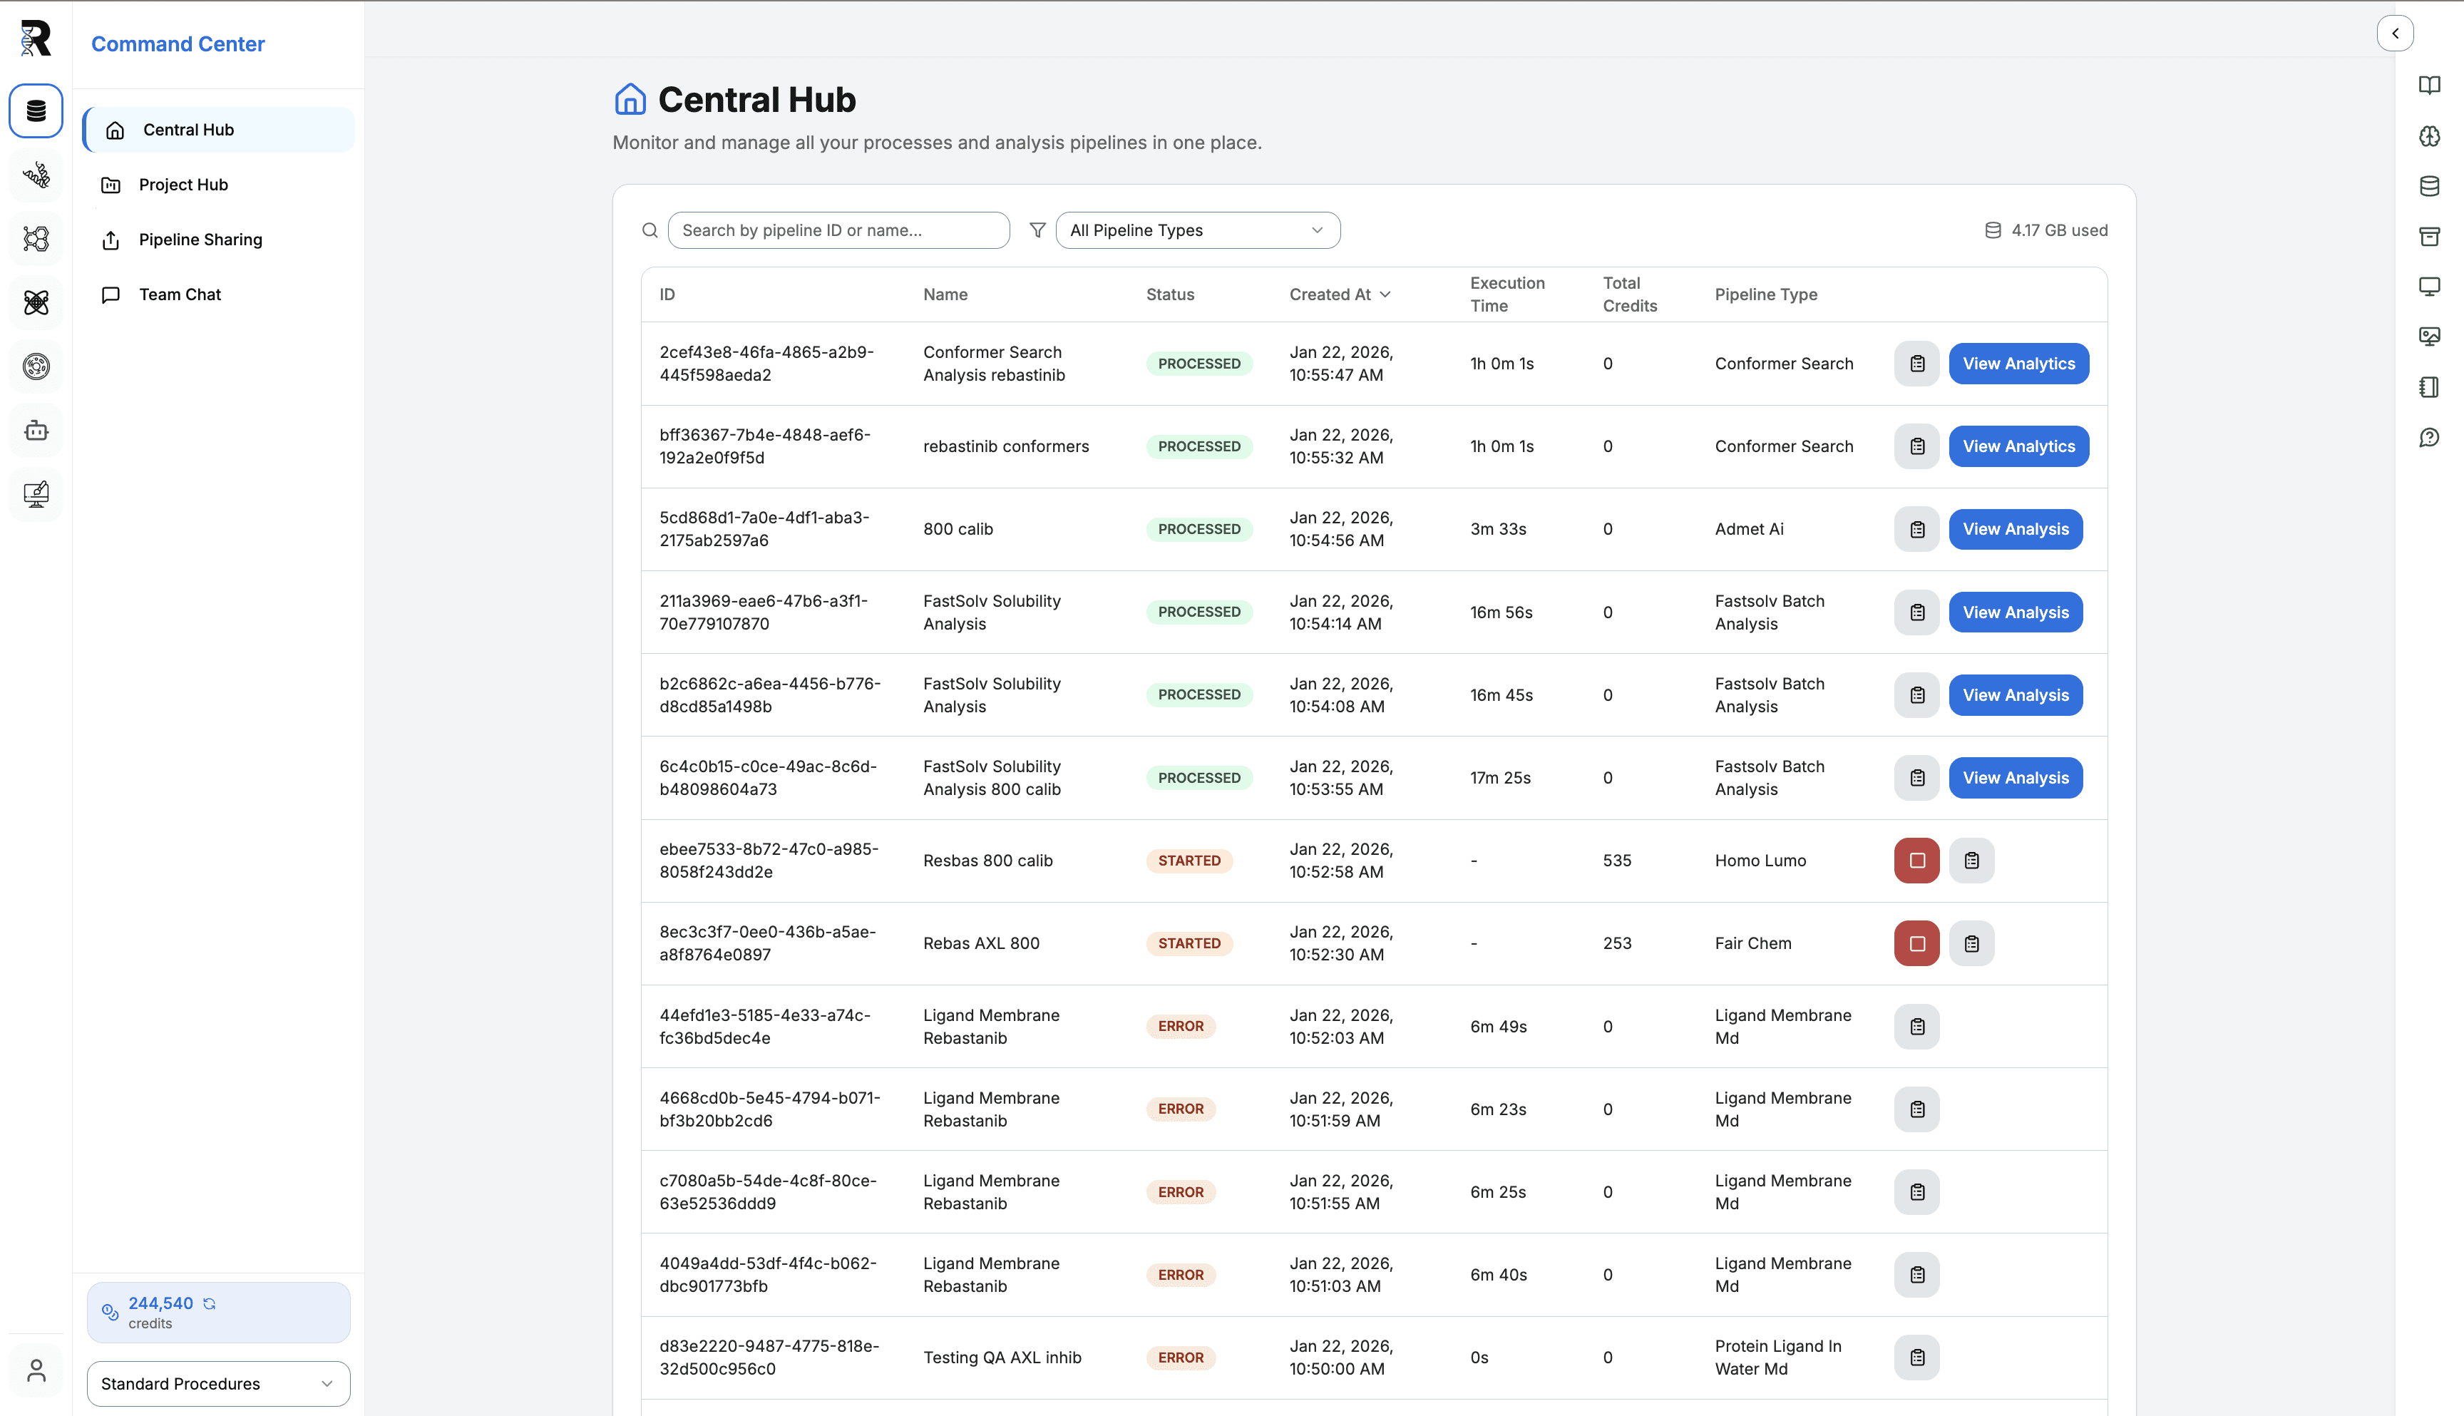Open the molecule designer icon
2464x1416 pixels.
[36, 240]
